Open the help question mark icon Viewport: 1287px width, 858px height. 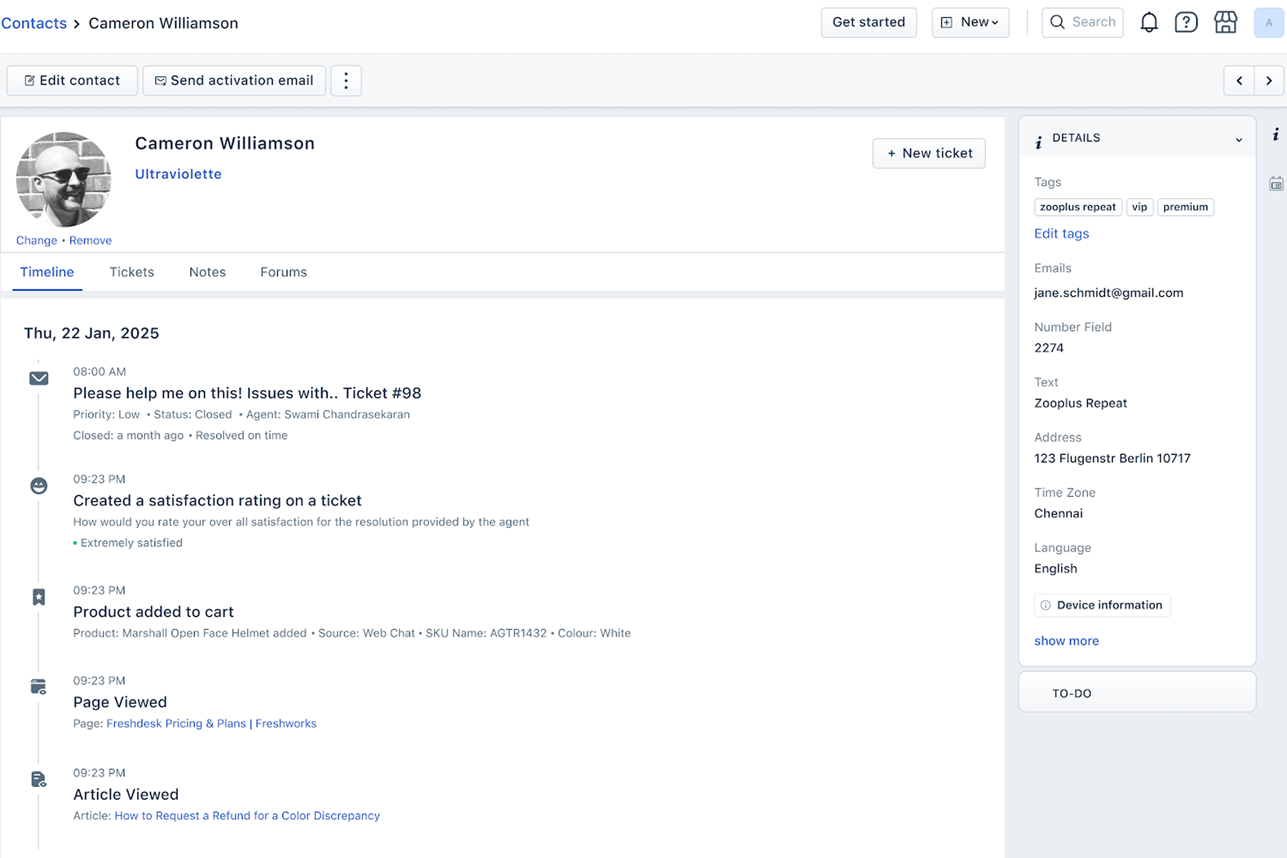point(1186,22)
